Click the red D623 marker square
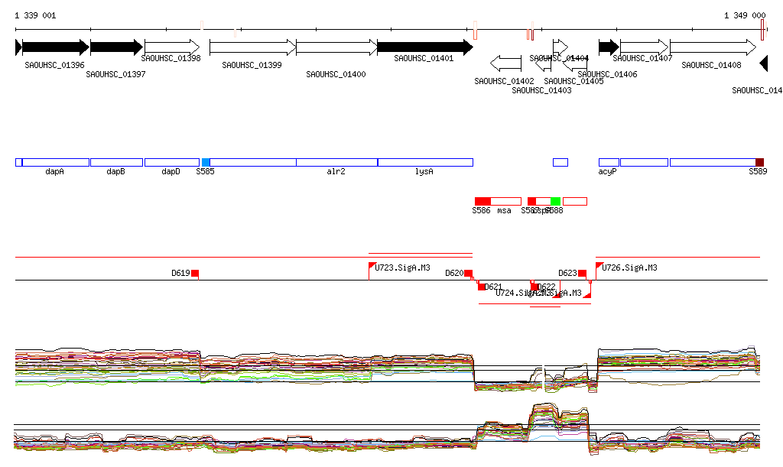 582,273
